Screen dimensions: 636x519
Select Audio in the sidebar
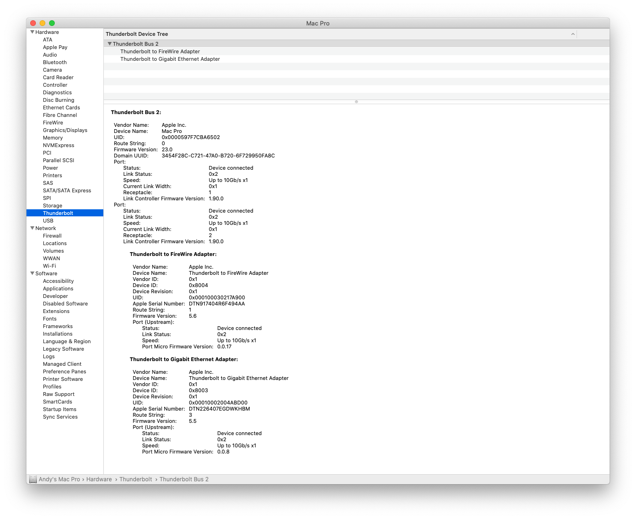50,55
